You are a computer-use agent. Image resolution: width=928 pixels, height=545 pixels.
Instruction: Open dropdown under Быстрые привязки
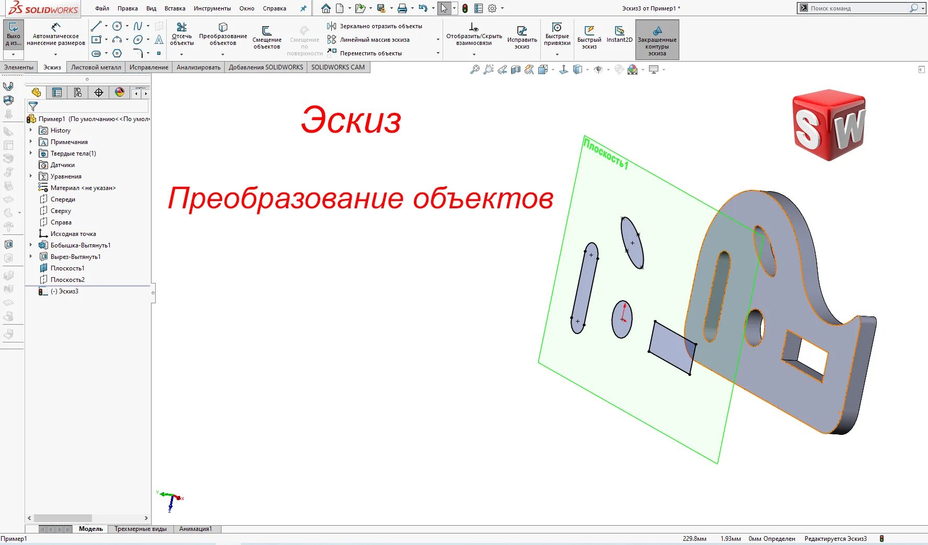[x=557, y=54]
